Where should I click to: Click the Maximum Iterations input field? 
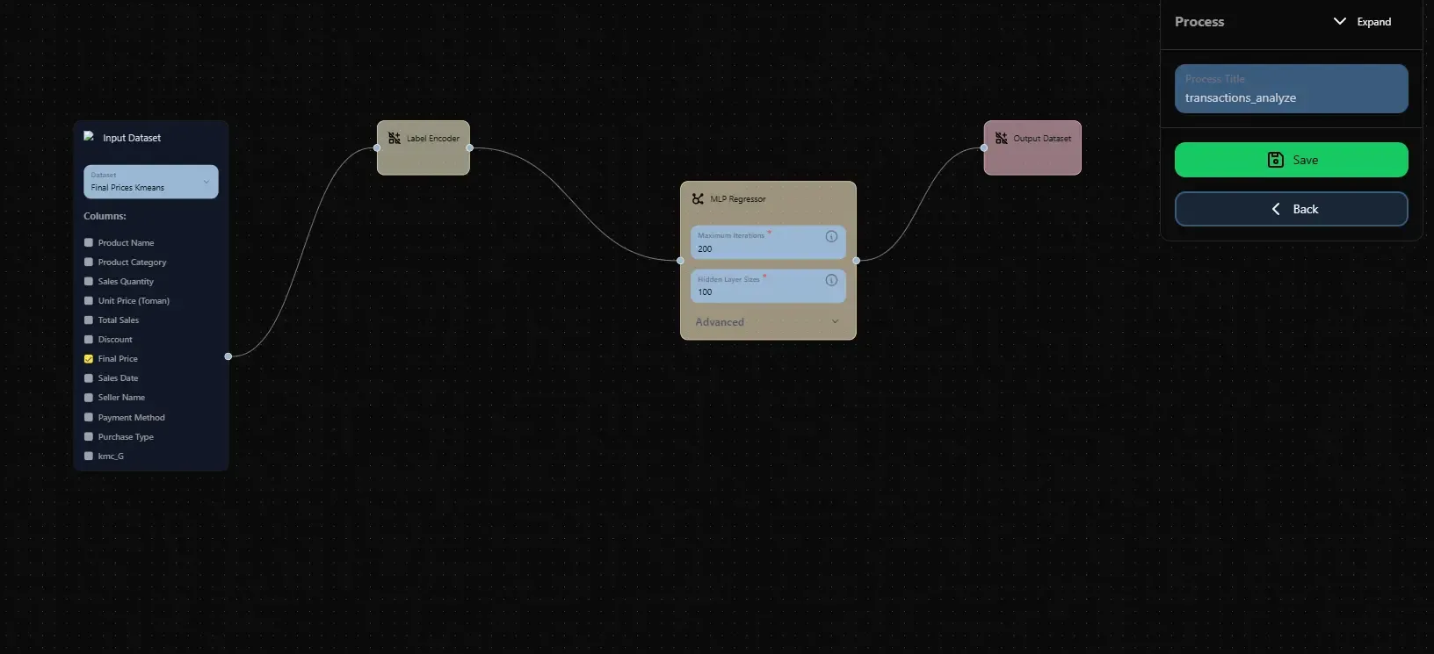768,242
